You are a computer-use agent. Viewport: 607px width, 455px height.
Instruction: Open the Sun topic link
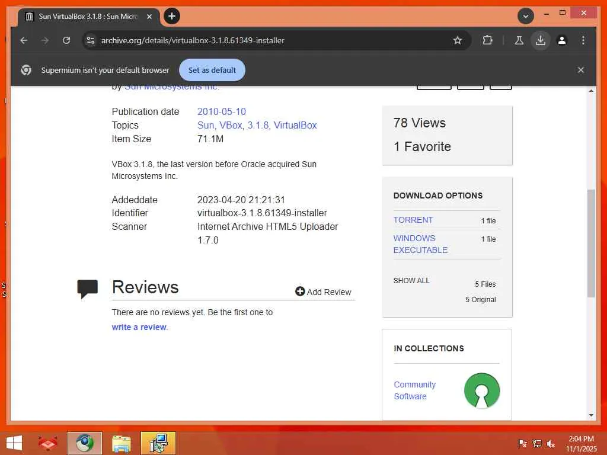[206, 126]
